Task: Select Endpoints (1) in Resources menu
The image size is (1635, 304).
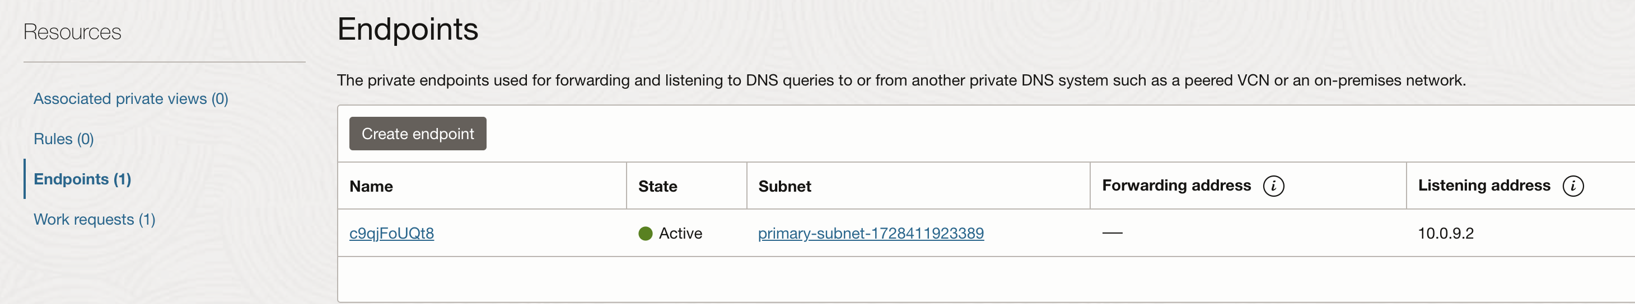Action: click(82, 179)
